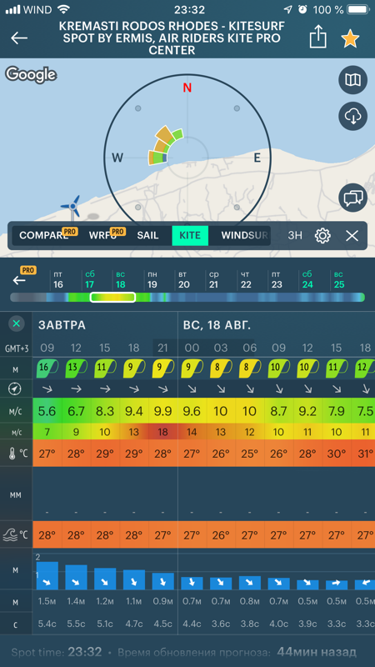
Task: Click the forecast timeline slider handle
Action: (112, 297)
